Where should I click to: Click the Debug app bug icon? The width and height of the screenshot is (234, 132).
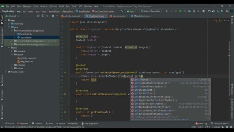tap(180, 11)
